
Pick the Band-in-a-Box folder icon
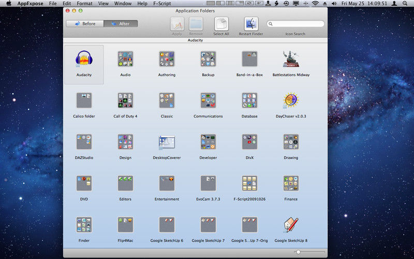(249, 59)
